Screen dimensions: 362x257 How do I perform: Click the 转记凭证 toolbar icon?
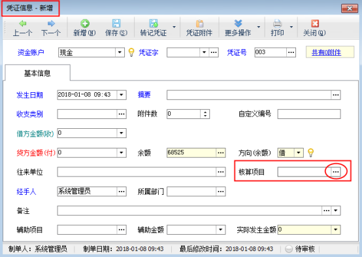coord(154,24)
